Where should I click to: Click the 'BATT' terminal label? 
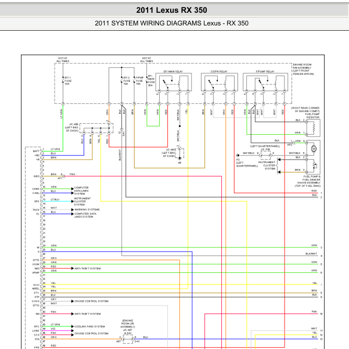click(x=36, y=151)
